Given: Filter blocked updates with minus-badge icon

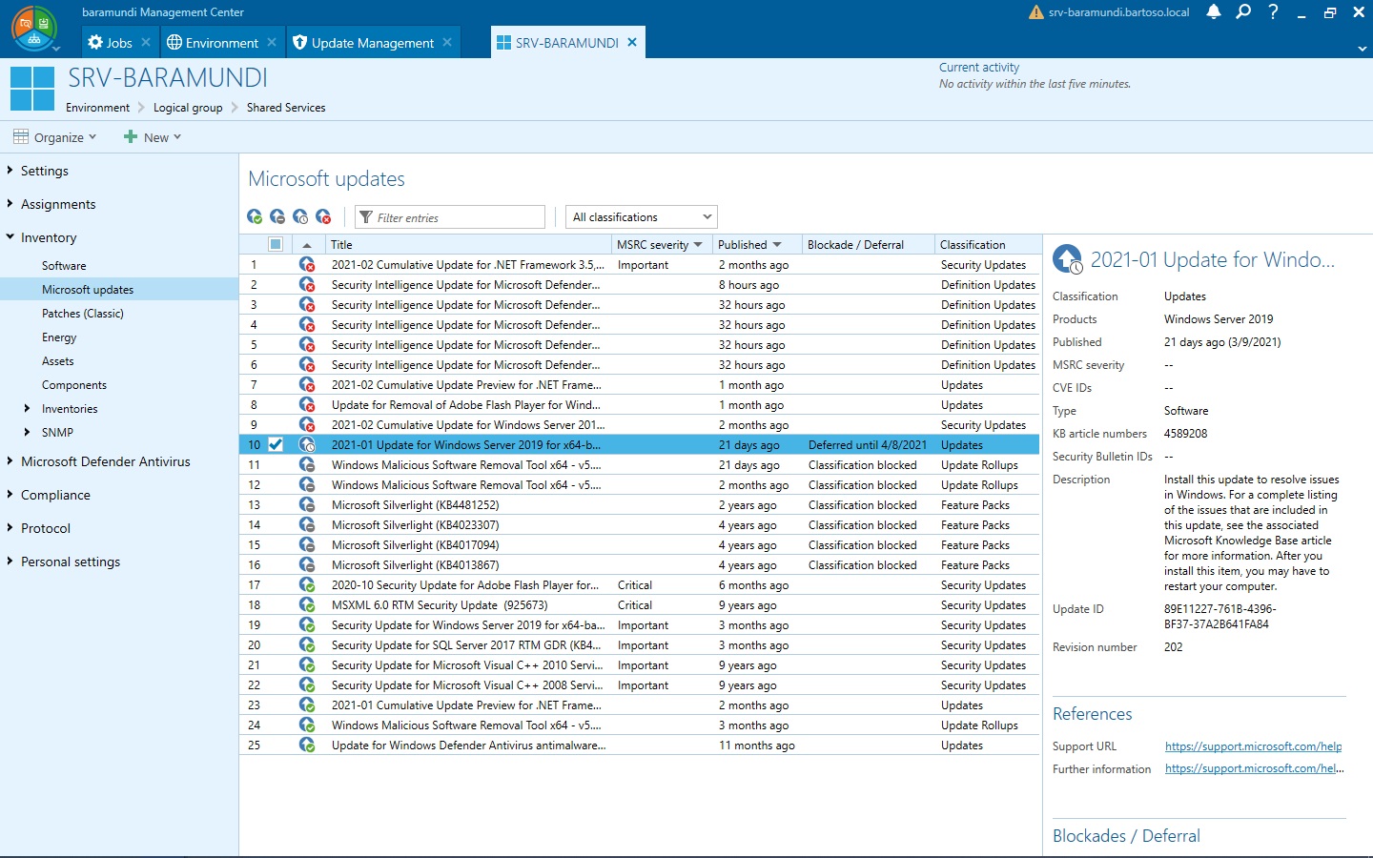Looking at the screenshot, I should (277, 216).
